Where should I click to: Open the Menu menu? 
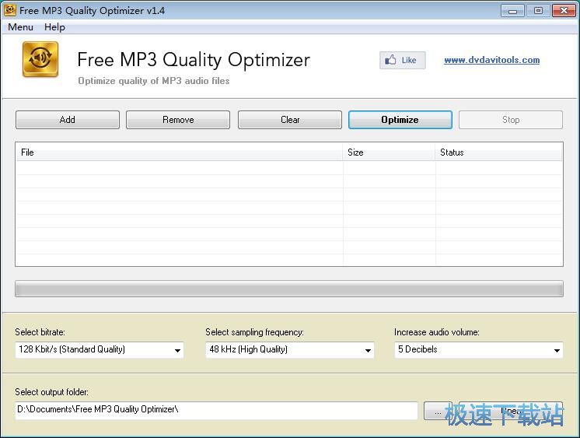pyautogui.click(x=20, y=27)
